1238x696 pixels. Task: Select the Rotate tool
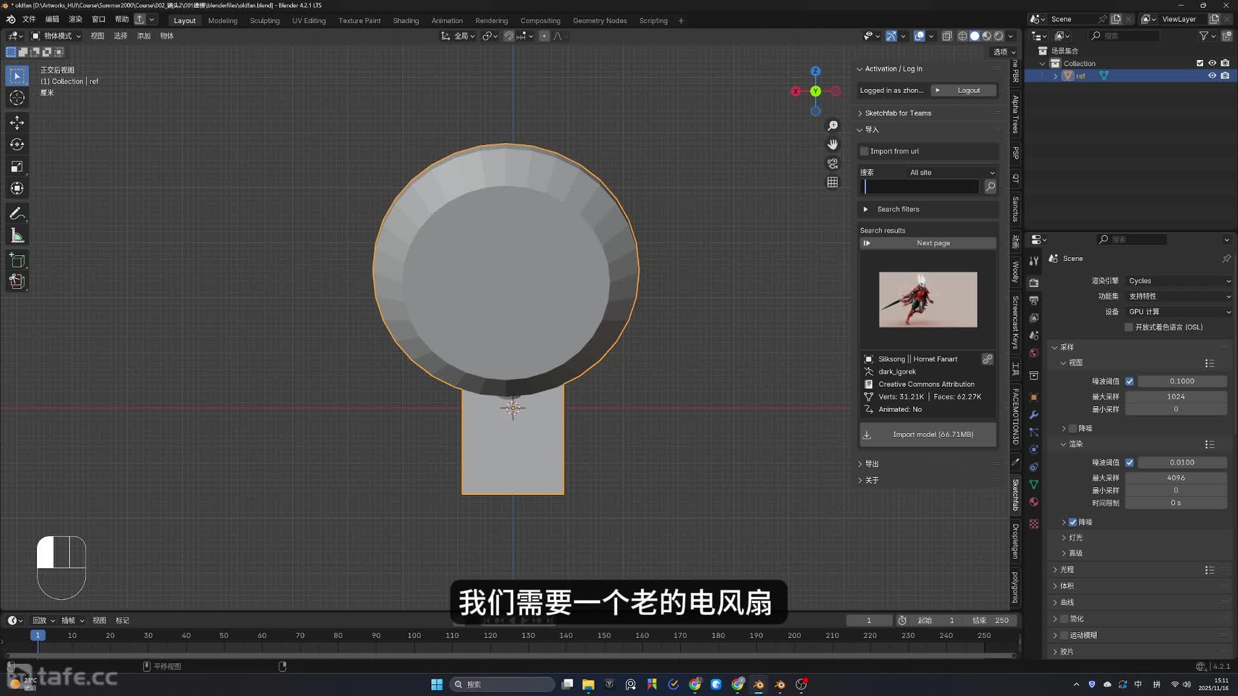click(x=17, y=144)
